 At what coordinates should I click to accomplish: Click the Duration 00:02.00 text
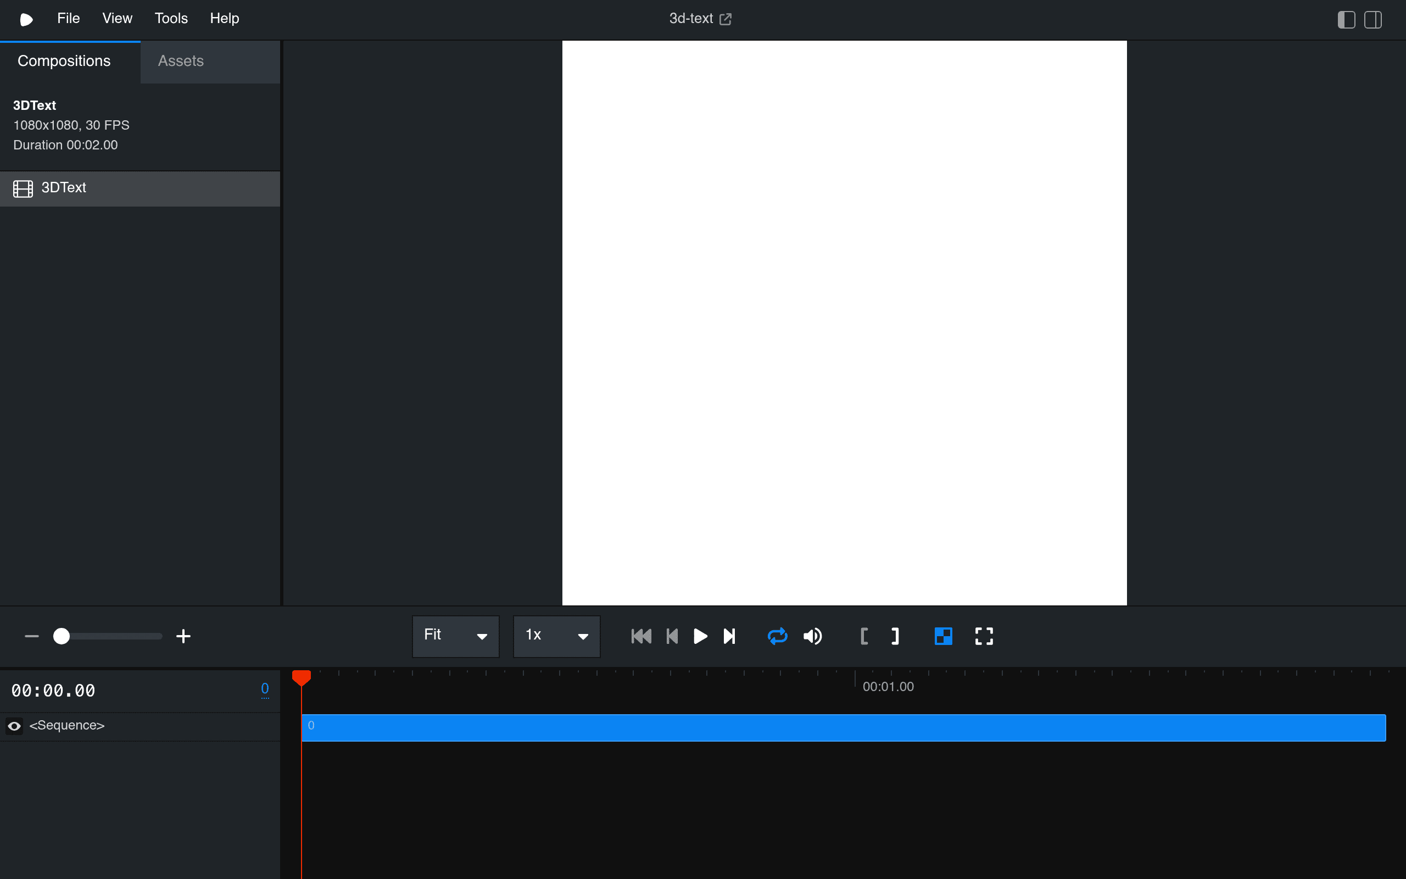click(x=66, y=144)
